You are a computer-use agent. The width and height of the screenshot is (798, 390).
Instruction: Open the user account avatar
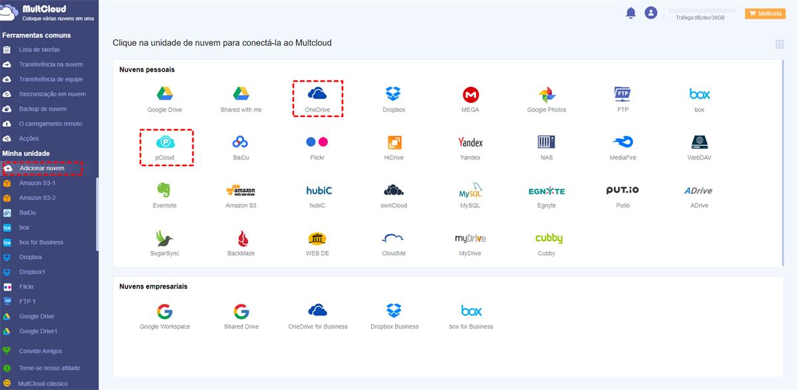[x=651, y=13]
